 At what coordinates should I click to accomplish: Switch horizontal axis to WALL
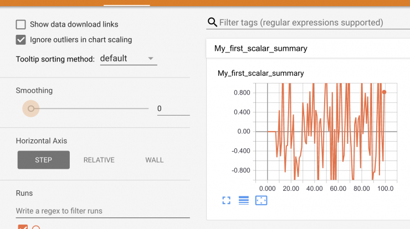pyautogui.click(x=154, y=160)
